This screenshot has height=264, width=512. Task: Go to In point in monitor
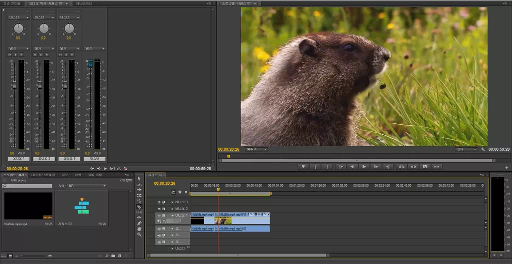click(x=341, y=167)
